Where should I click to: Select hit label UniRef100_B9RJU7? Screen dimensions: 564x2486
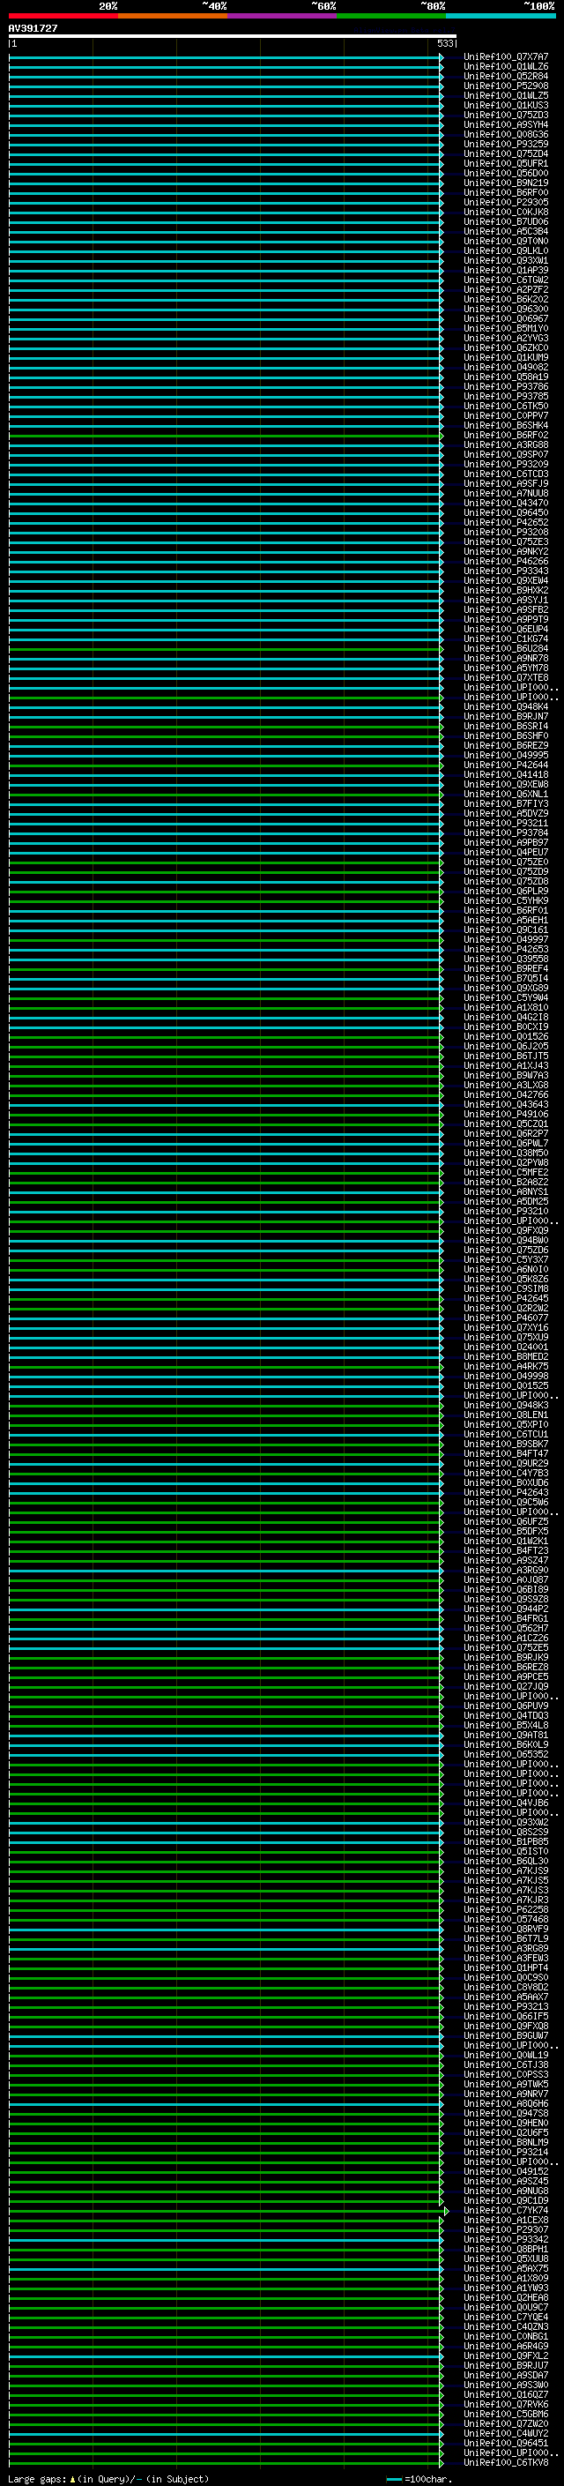(506, 2364)
